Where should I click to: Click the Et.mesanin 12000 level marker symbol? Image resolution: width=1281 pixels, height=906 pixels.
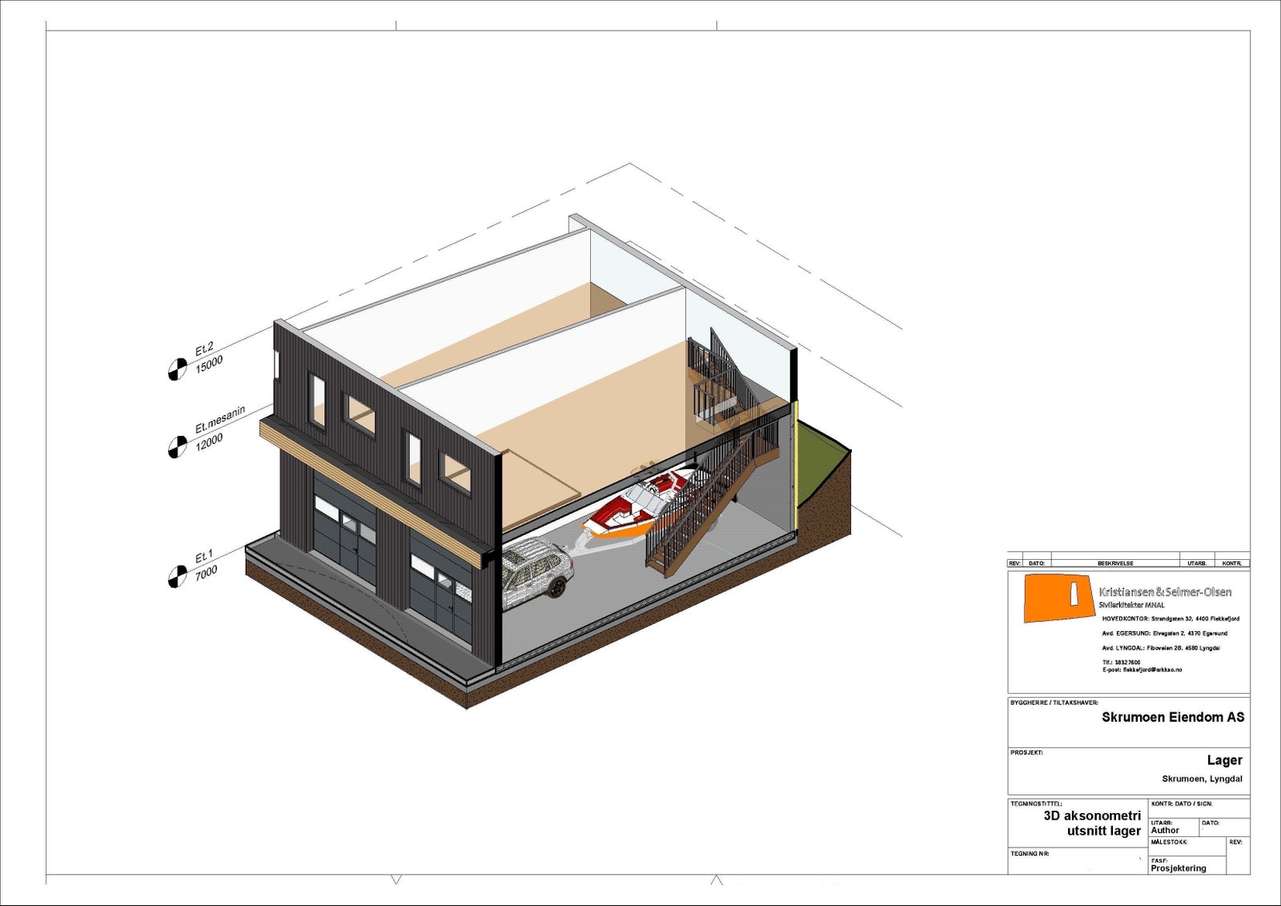(177, 448)
